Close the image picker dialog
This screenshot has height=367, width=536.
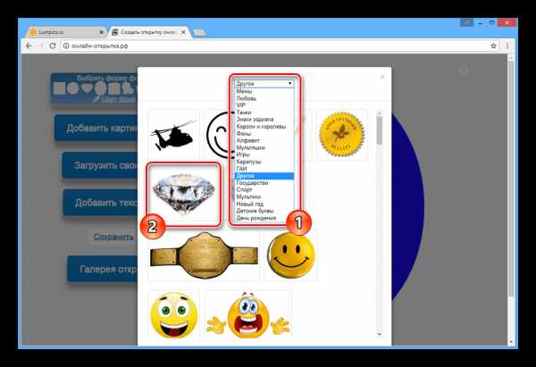(x=382, y=77)
